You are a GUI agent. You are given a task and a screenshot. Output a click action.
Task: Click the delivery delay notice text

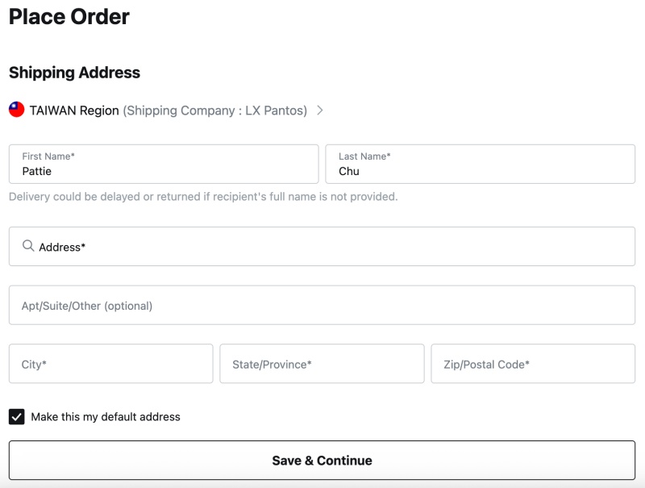(x=203, y=197)
